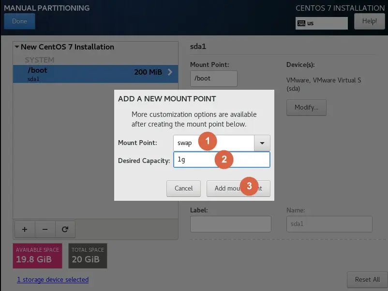Viewport: 388px width, 291px height.
Task: Click the /boot Mount Point field
Action: tap(213, 79)
